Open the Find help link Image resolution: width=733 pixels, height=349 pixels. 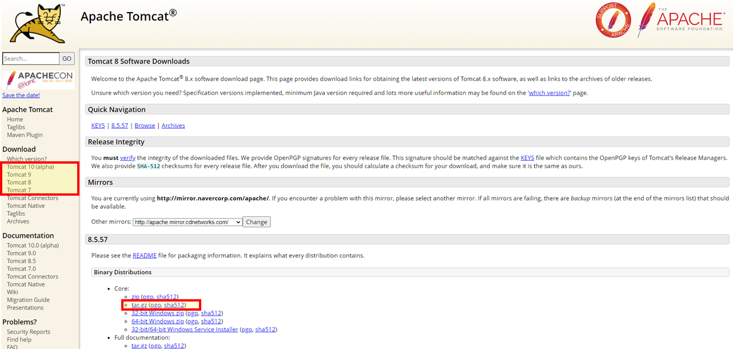coord(19,339)
